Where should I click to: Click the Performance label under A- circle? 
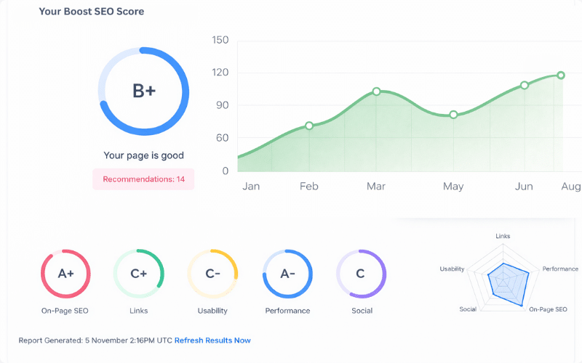click(287, 311)
